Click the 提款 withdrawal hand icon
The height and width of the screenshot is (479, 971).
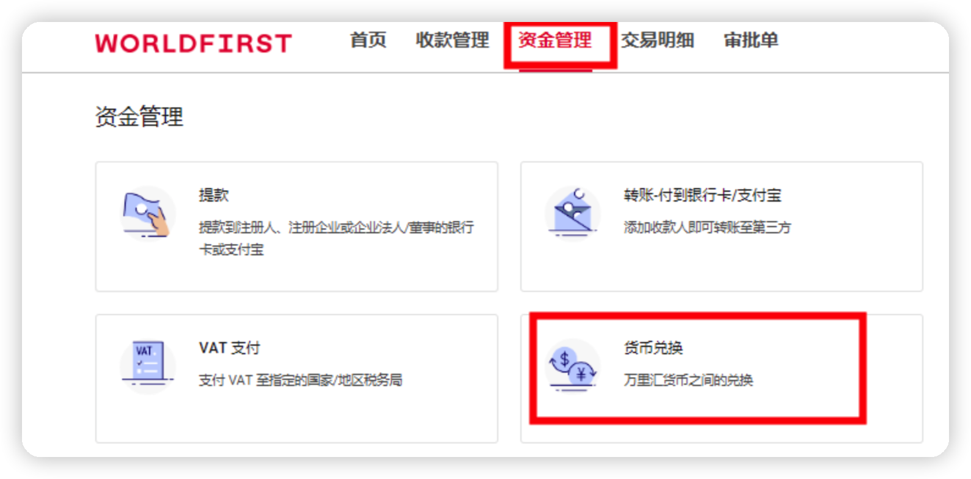[147, 214]
